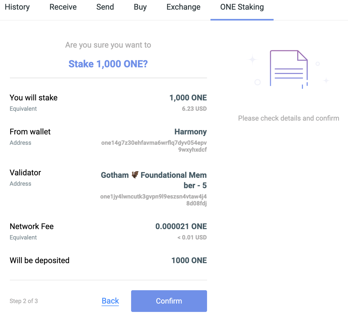The height and width of the screenshot is (325, 348).
Task: Click 'Please check details and confirm' text
Action: 289,118
